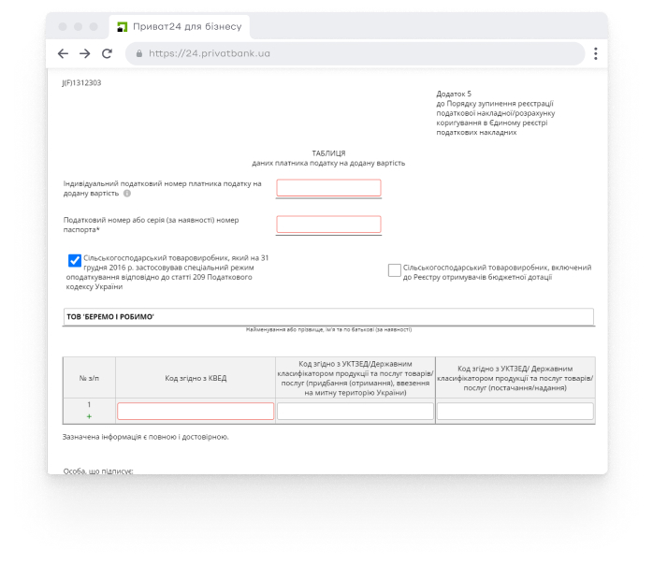Reload the Privat24 page
This screenshot has width=653, height=565.
click(x=108, y=54)
